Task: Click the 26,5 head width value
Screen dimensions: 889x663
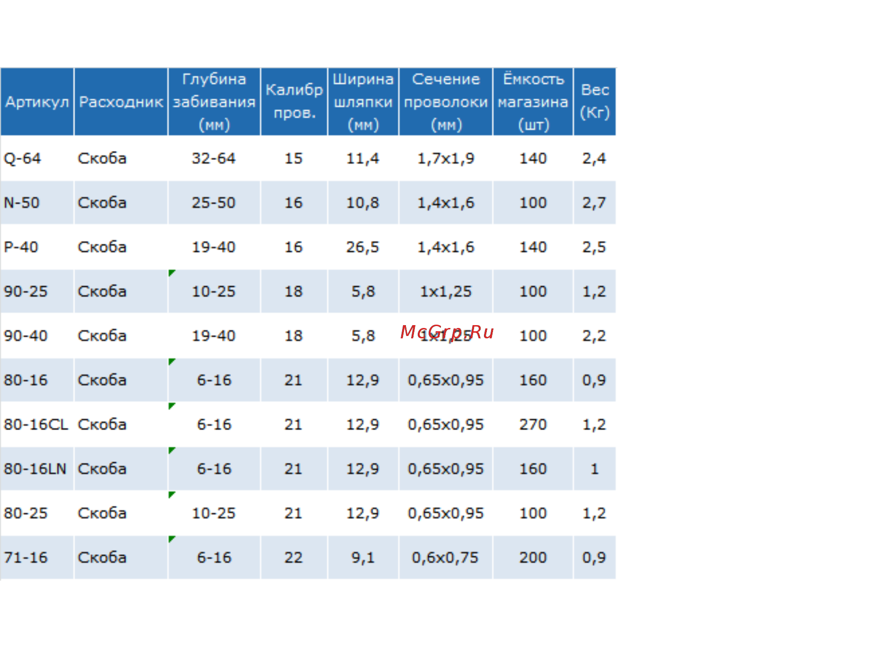Action: pos(363,247)
